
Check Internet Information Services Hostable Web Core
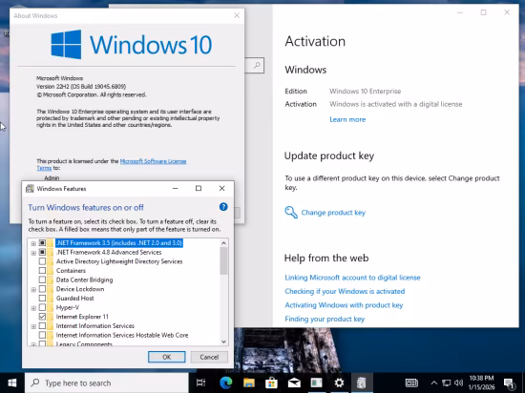(x=42, y=335)
